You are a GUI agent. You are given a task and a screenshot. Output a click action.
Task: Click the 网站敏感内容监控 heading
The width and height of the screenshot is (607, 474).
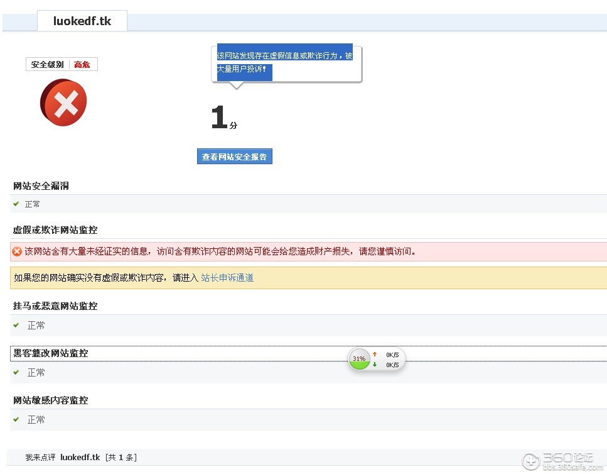pos(51,400)
